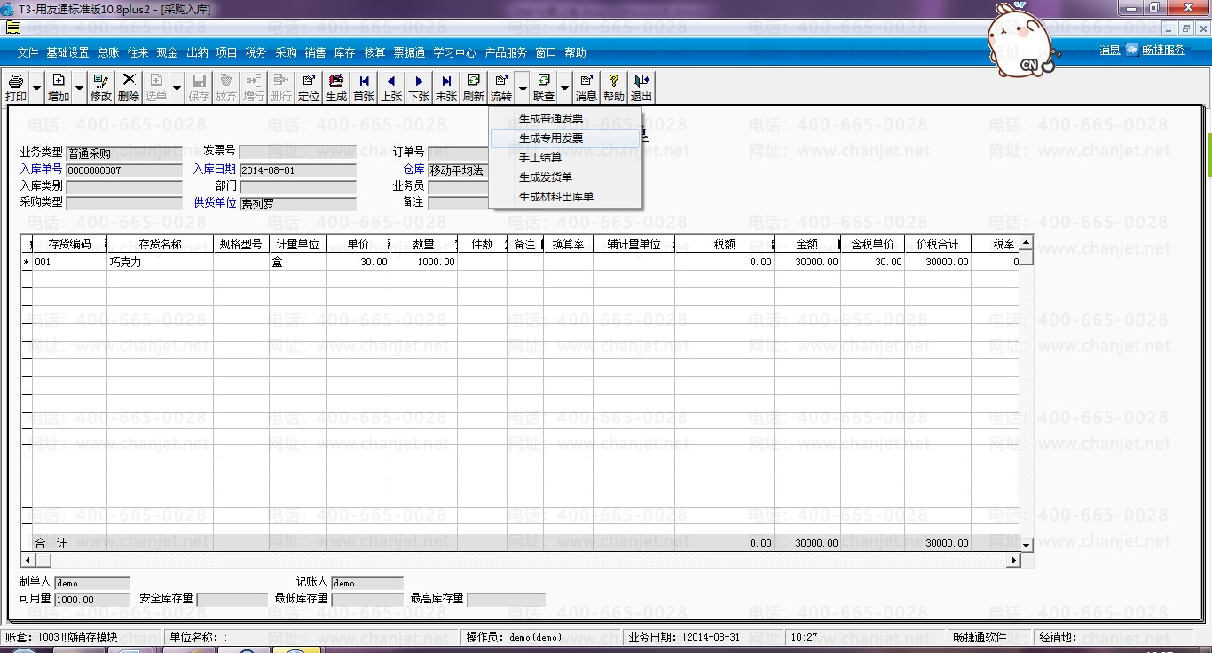Expand the dropdown arrow beside 选单
This screenshot has width=1212, height=653.
(x=177, y=88)
